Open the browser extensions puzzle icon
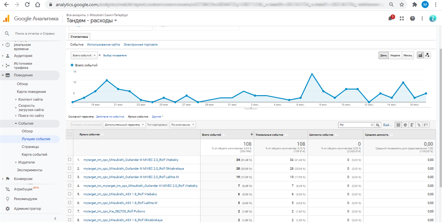 point(414,5)
